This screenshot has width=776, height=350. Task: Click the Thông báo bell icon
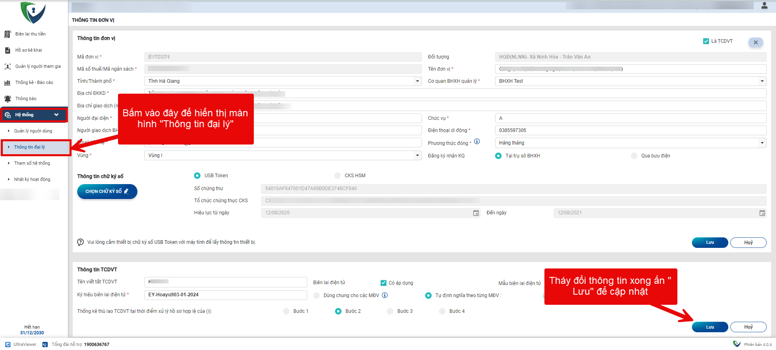(x=7, y=99)
